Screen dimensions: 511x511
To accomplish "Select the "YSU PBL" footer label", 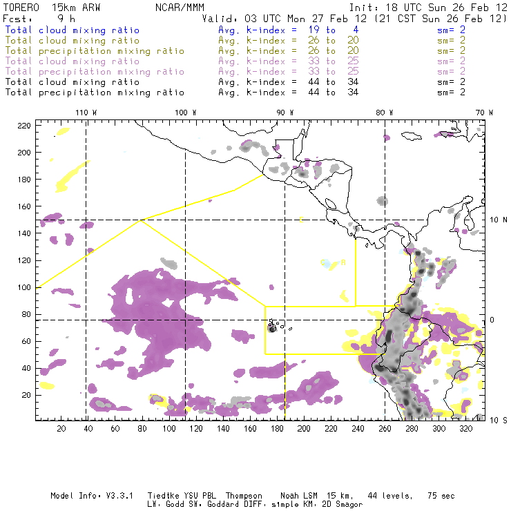I will point(200,496).
